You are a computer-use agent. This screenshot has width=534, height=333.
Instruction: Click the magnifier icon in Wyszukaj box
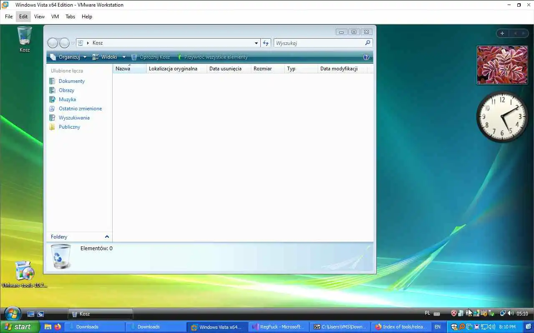(368, 43)
